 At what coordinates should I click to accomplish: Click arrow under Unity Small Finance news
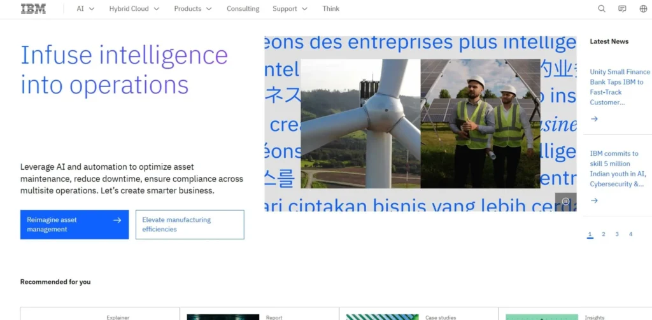click(x=594, y=119)
